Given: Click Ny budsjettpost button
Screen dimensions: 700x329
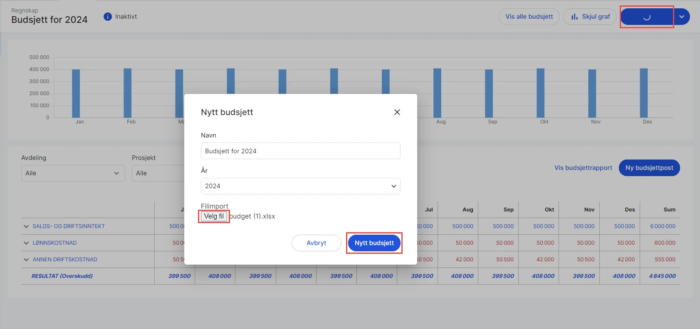Looking at the screenshot, I should [x=649, y=168].
